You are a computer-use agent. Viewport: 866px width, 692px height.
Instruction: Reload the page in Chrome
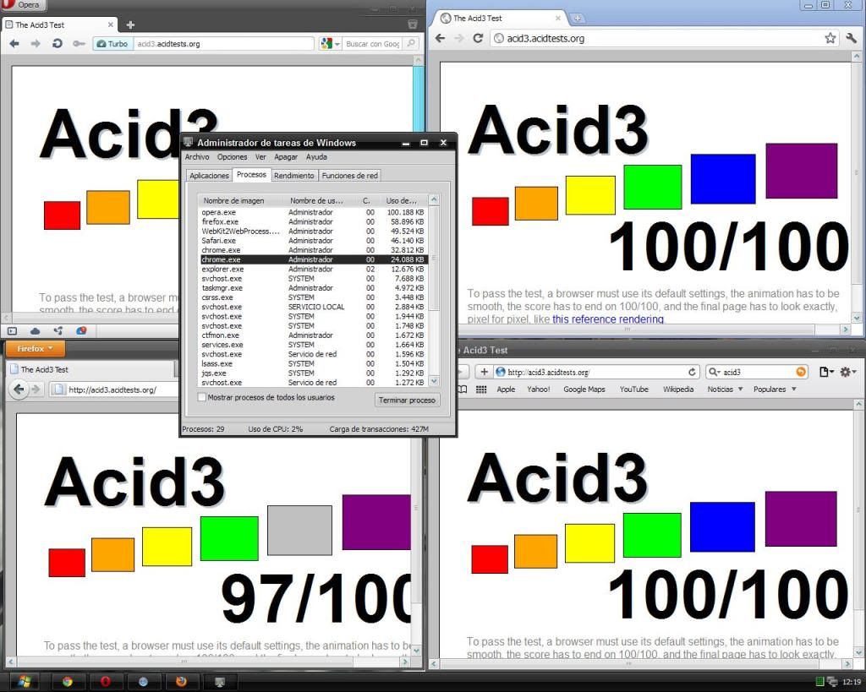click(x=479, y=38)
